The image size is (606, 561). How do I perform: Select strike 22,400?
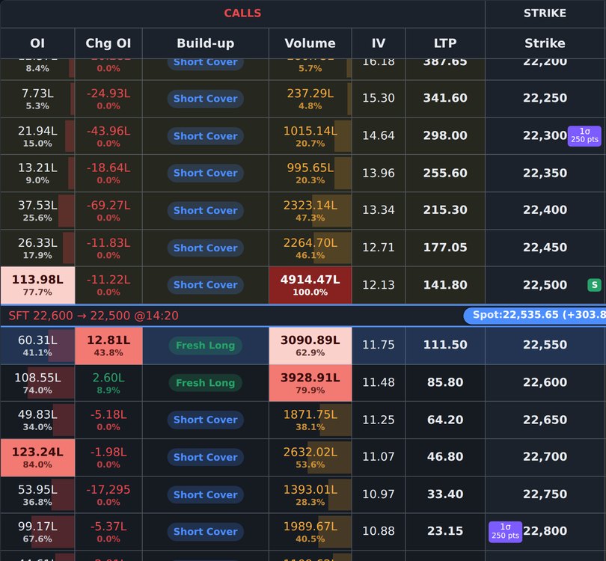click(x=545, y=209)
